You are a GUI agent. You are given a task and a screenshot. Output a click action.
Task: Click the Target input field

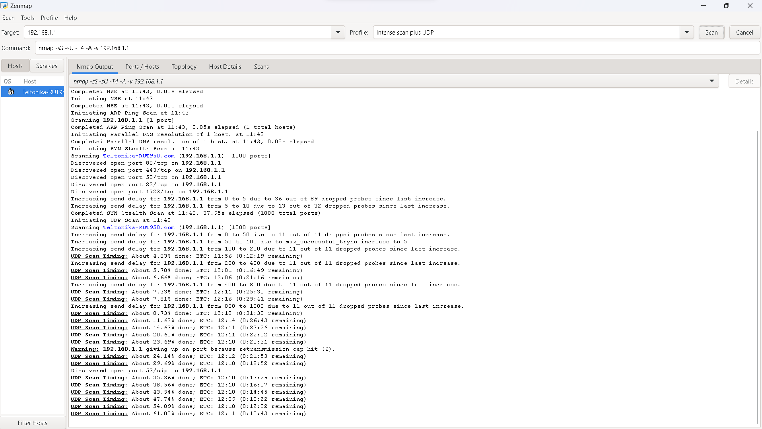coord(177,32)
